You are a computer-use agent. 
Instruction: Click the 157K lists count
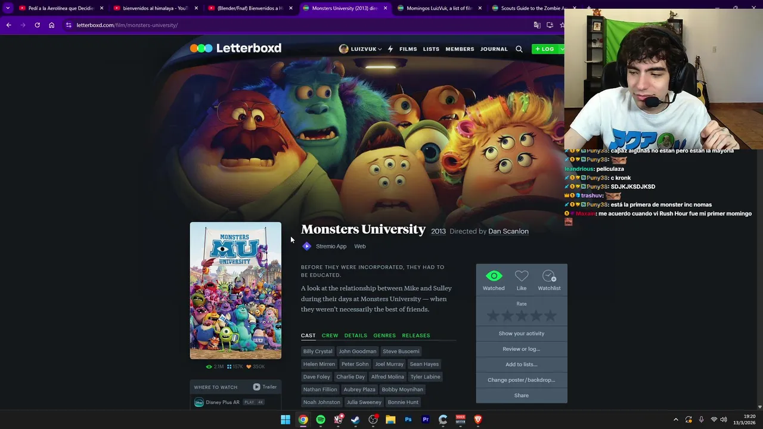point(235,366)
